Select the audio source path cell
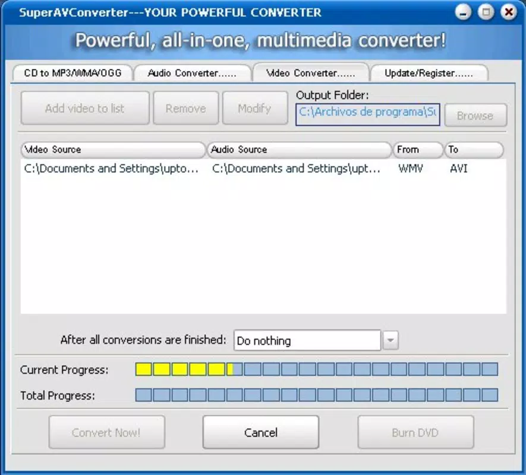The height and width of the screenshot is (475, 526). [x=296, y=169]
